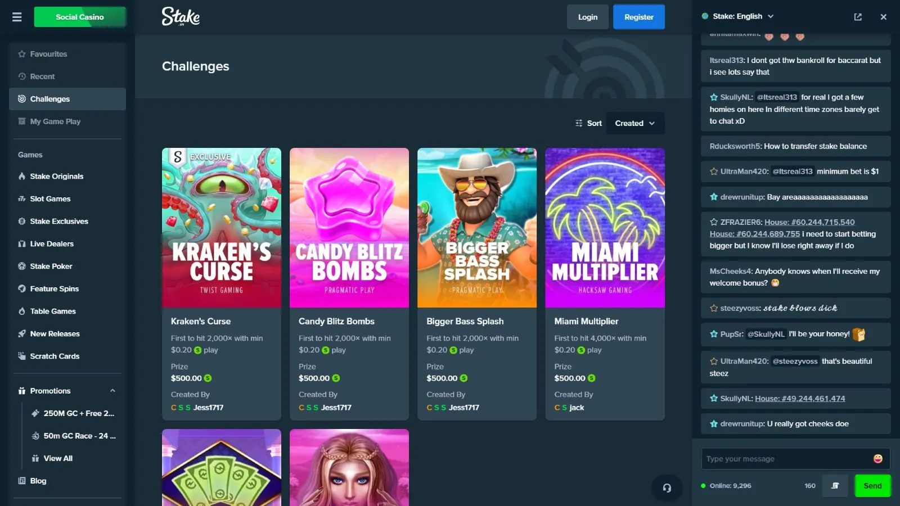The image size is (900, 506).
Task: Select My Game Play menu item
Action: [67, 121]
